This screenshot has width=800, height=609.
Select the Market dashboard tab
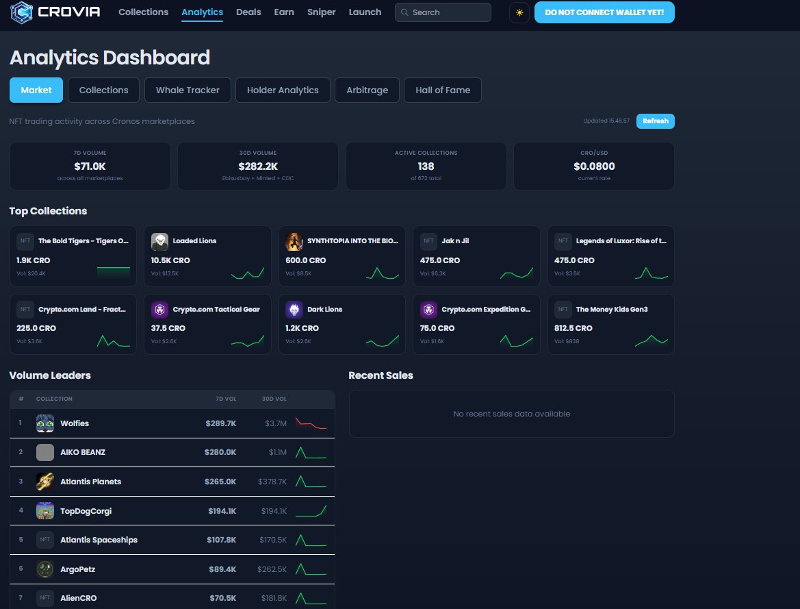click(36, 90)
